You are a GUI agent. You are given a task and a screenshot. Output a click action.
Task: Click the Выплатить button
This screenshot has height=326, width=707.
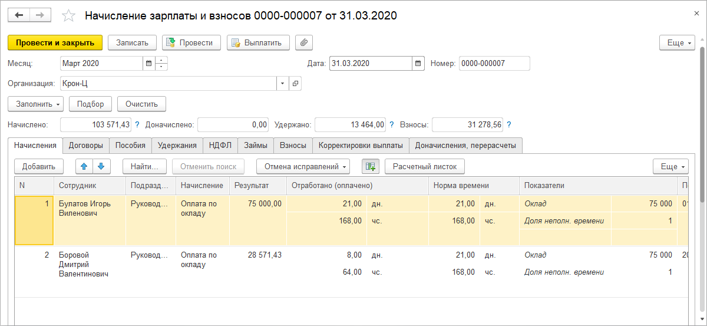(x=258, y=42)
